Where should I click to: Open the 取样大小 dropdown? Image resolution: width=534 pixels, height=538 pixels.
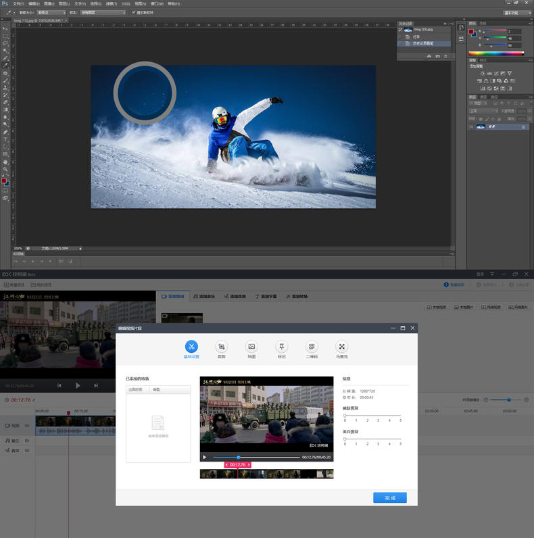[51, 12]
